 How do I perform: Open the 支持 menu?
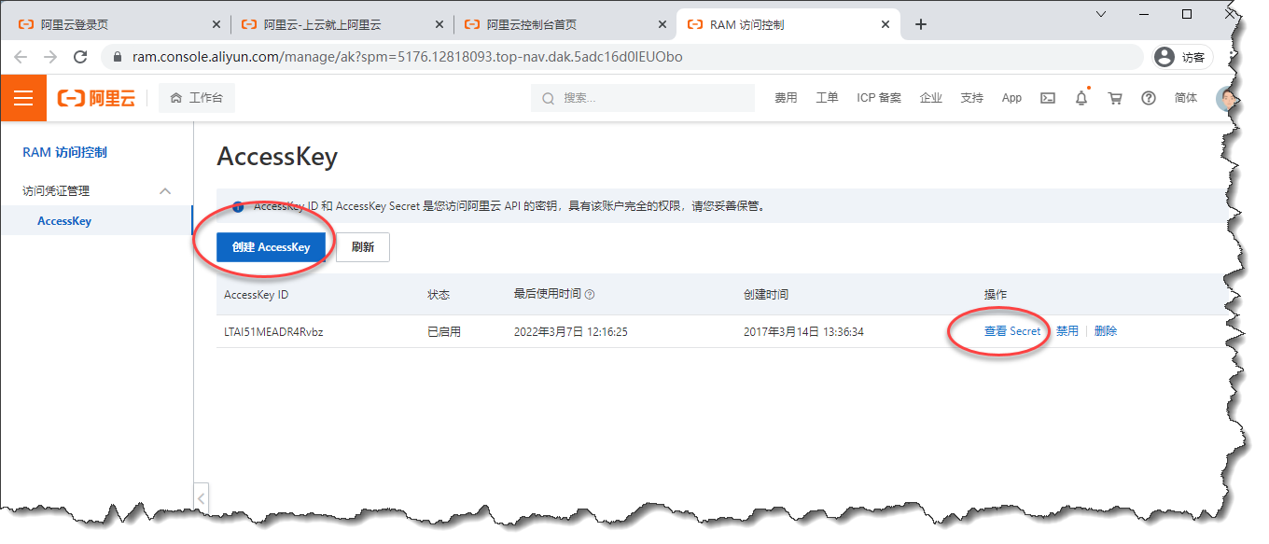(971, 98)
